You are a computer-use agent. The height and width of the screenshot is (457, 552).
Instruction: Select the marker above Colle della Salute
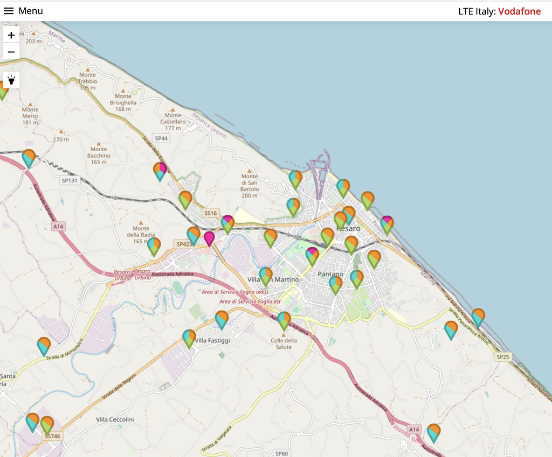pos(284,320)
